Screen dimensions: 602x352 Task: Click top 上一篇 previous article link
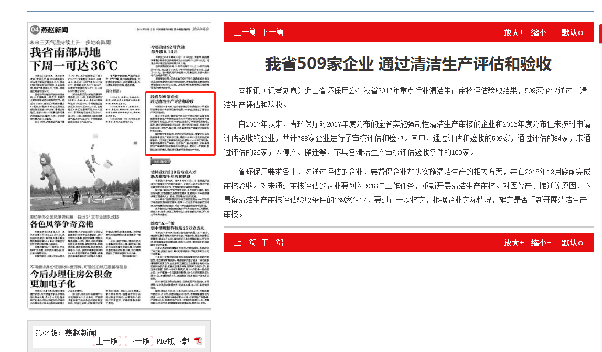pyautogui.click(x=245, y=32)
